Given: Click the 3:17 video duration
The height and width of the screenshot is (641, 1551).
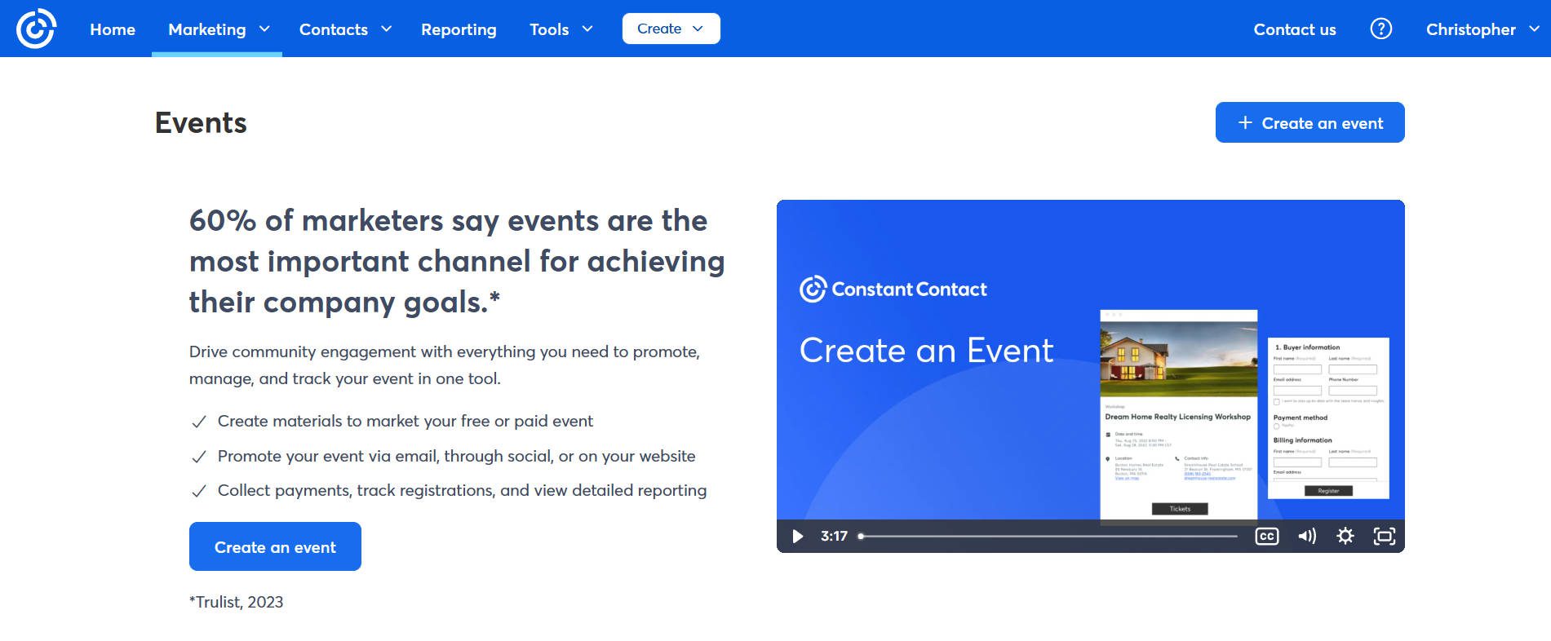Looking at the screenshot, I should tap(834, 536).
